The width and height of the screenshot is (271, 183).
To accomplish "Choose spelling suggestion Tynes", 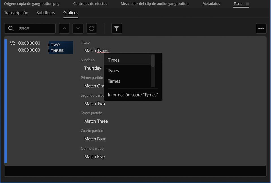I will click(x=128, y=71).
